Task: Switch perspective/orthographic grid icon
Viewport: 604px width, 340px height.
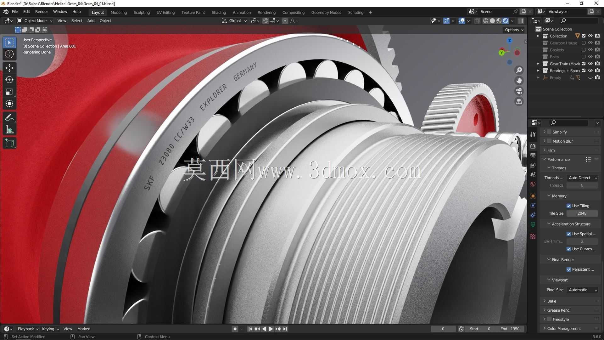Action: pos(519,101)
